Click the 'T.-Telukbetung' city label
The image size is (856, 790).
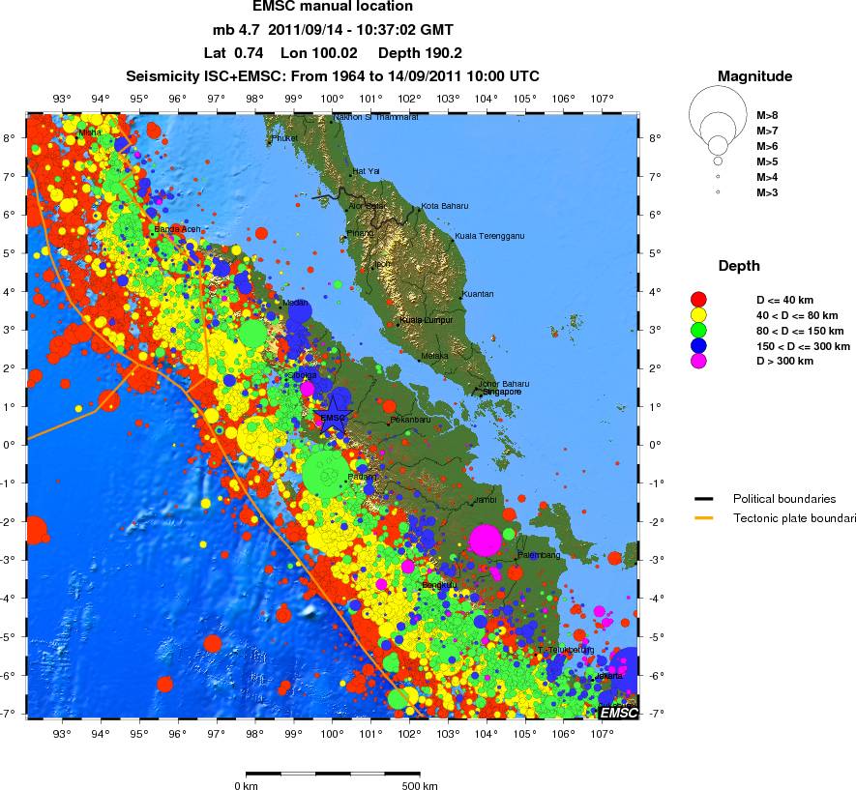566,650
